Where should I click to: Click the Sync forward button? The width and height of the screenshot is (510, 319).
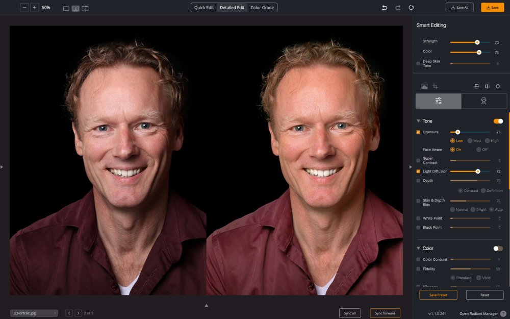[385, 313]
